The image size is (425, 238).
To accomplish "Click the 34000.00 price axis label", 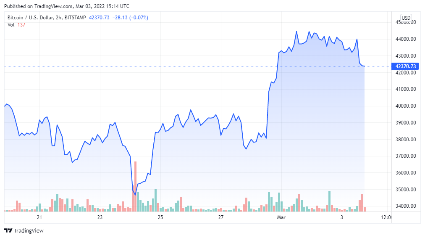I will (x=406, y=206).
